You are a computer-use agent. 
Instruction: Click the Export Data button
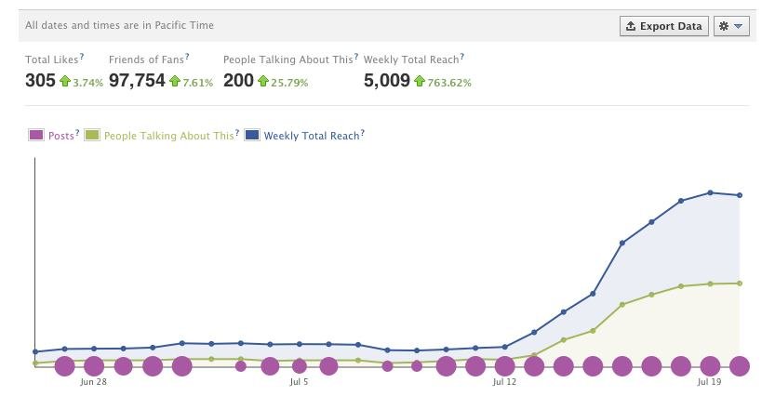click(663, 26)
